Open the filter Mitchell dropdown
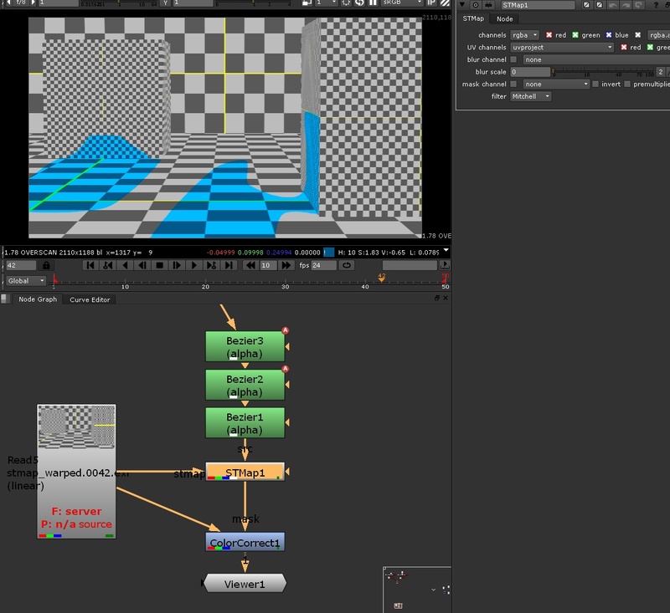 tap(531, 96)
